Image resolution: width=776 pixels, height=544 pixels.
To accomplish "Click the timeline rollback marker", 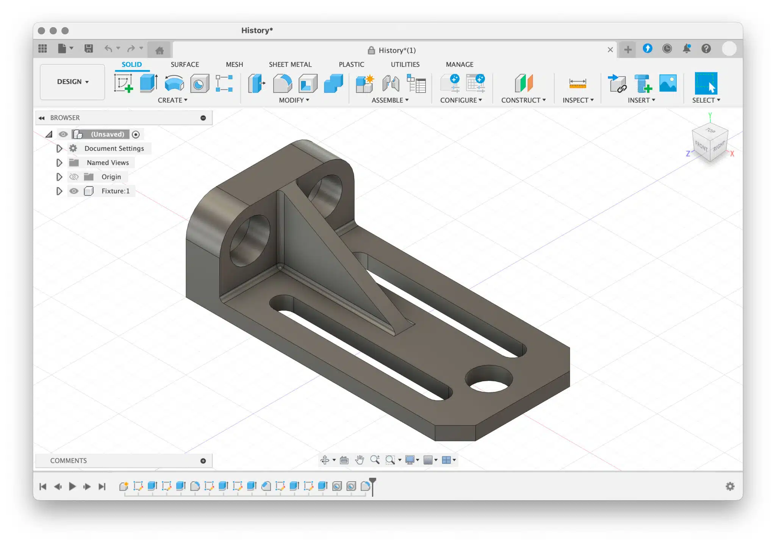I will pos(373,486).
